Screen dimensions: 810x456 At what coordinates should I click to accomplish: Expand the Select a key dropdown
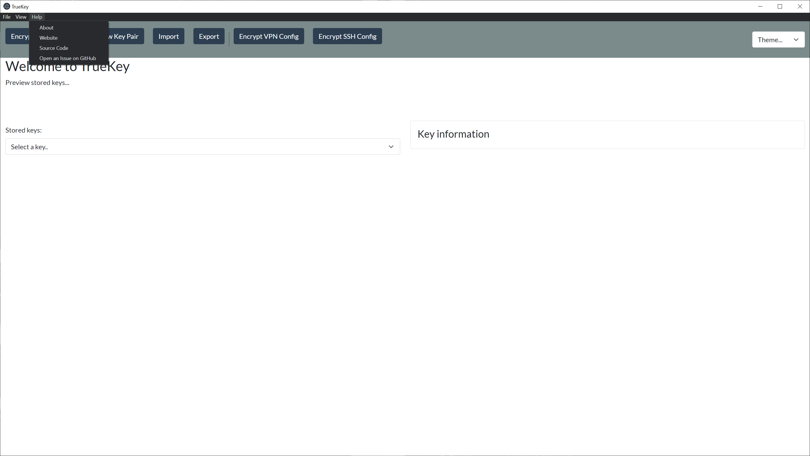[x=202, y=146]
